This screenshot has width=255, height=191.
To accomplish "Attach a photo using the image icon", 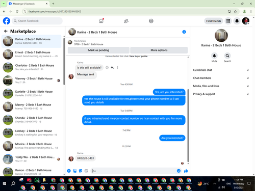I will tap(74, 171).
